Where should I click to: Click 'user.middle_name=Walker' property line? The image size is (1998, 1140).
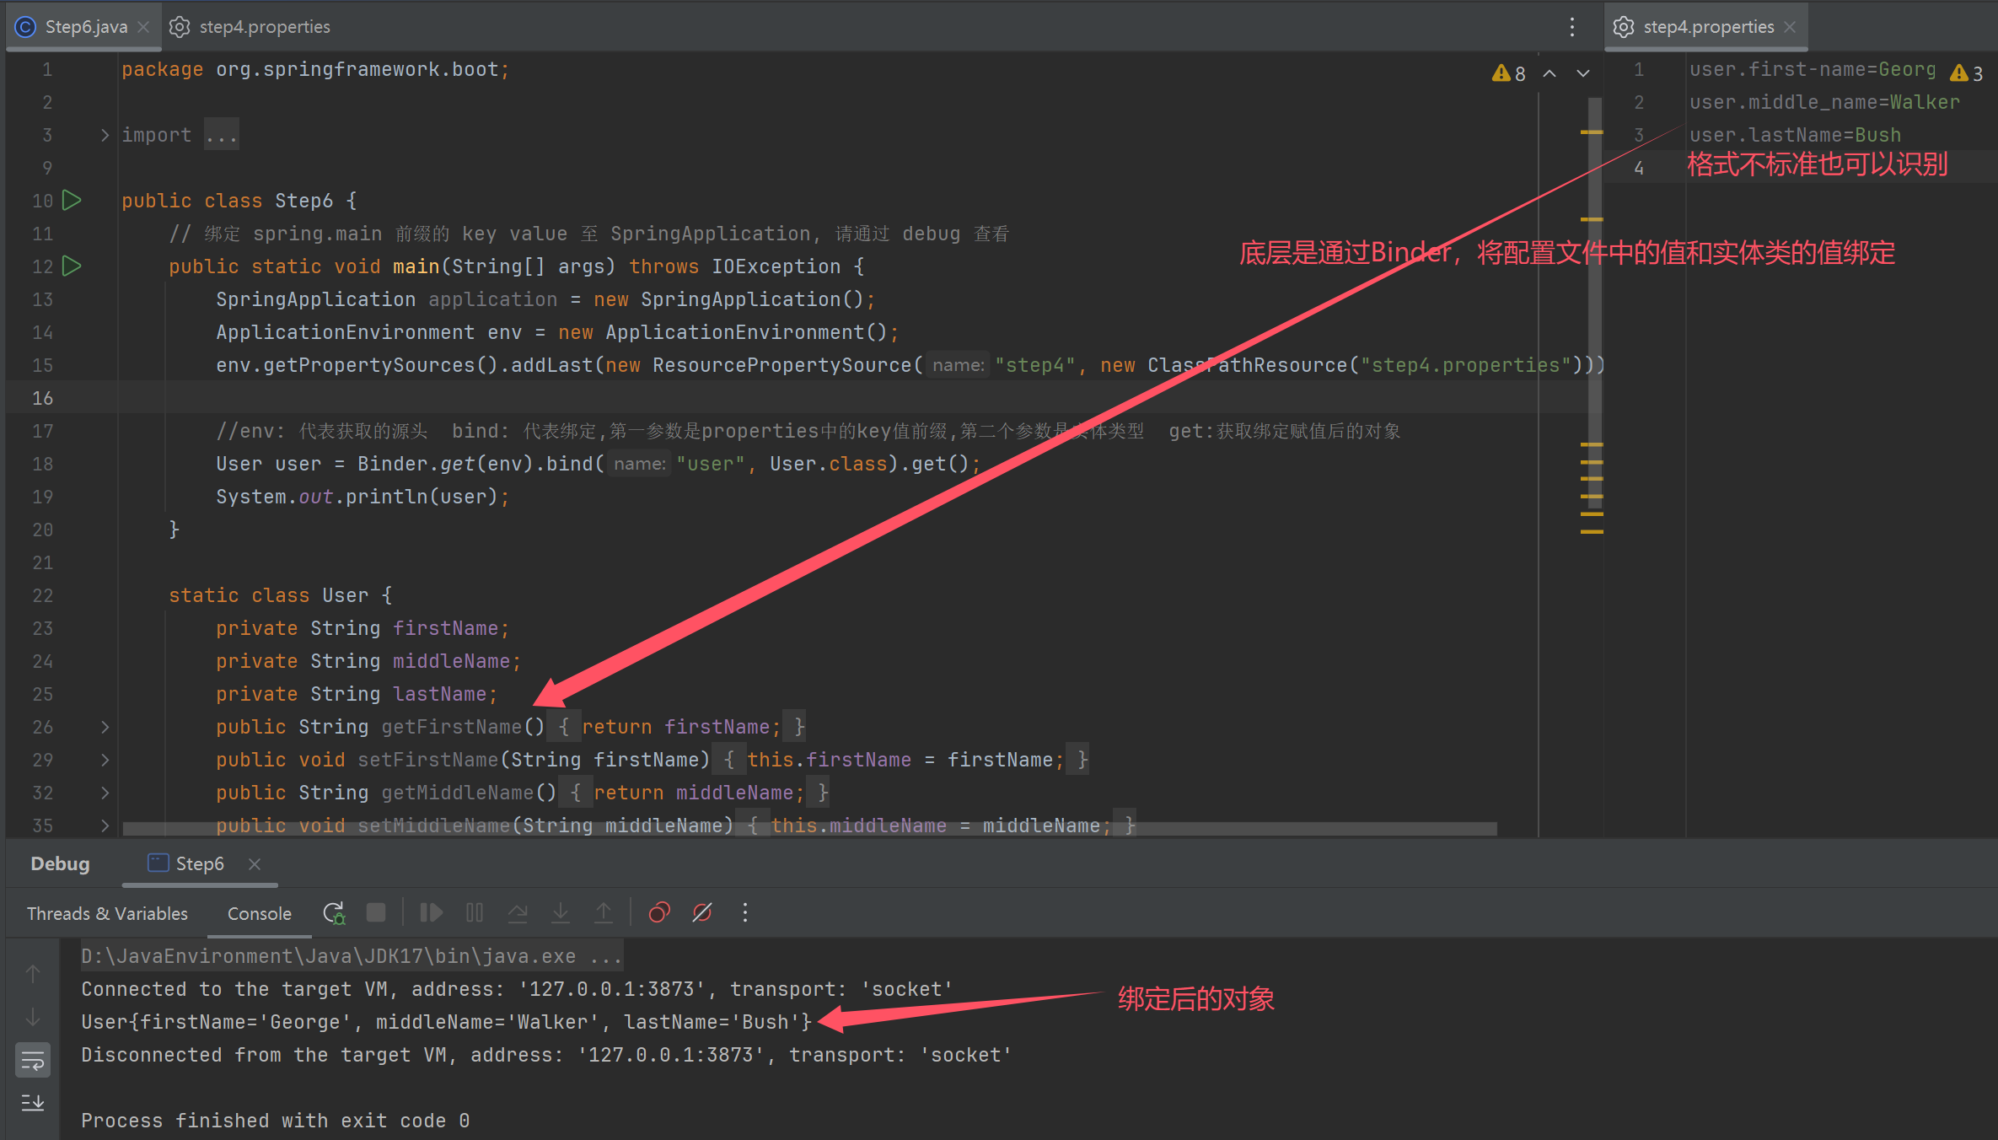tap(1824, 102)
